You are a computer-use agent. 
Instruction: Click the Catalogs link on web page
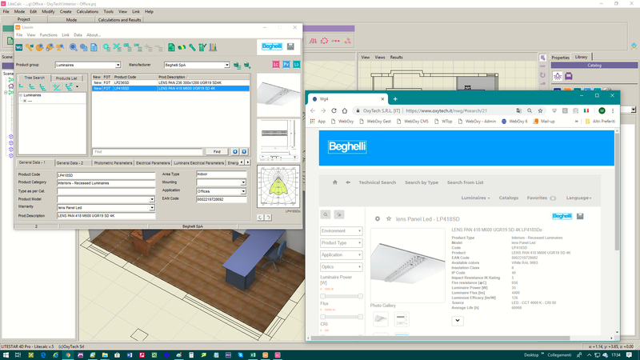509,198
